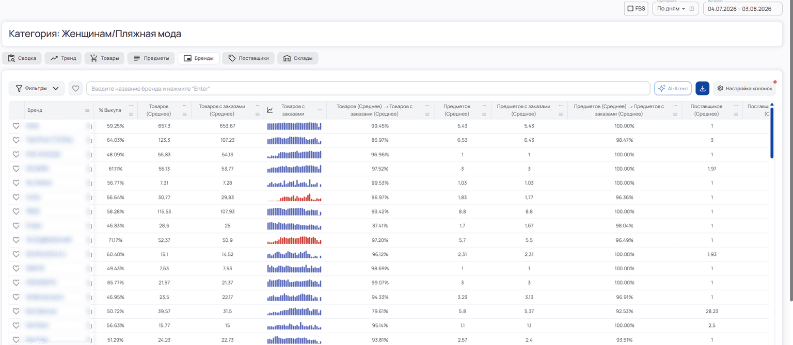
Task: Open hamburger menu of Поставщиков (Среднее) column
Action: 736,114
